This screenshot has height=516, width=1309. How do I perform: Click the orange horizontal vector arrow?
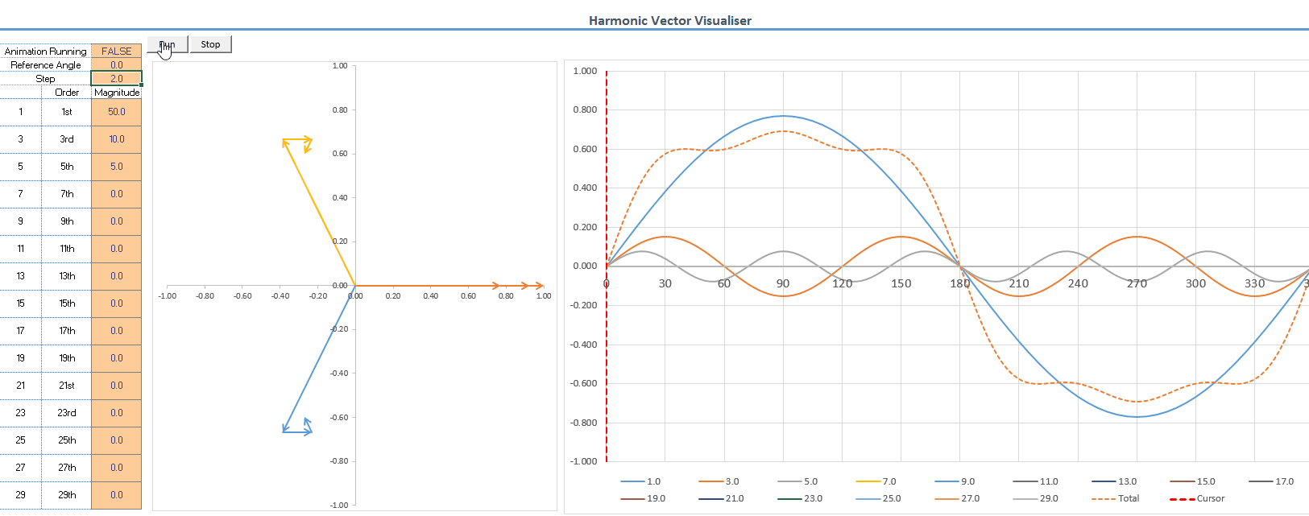coord(427,286)
